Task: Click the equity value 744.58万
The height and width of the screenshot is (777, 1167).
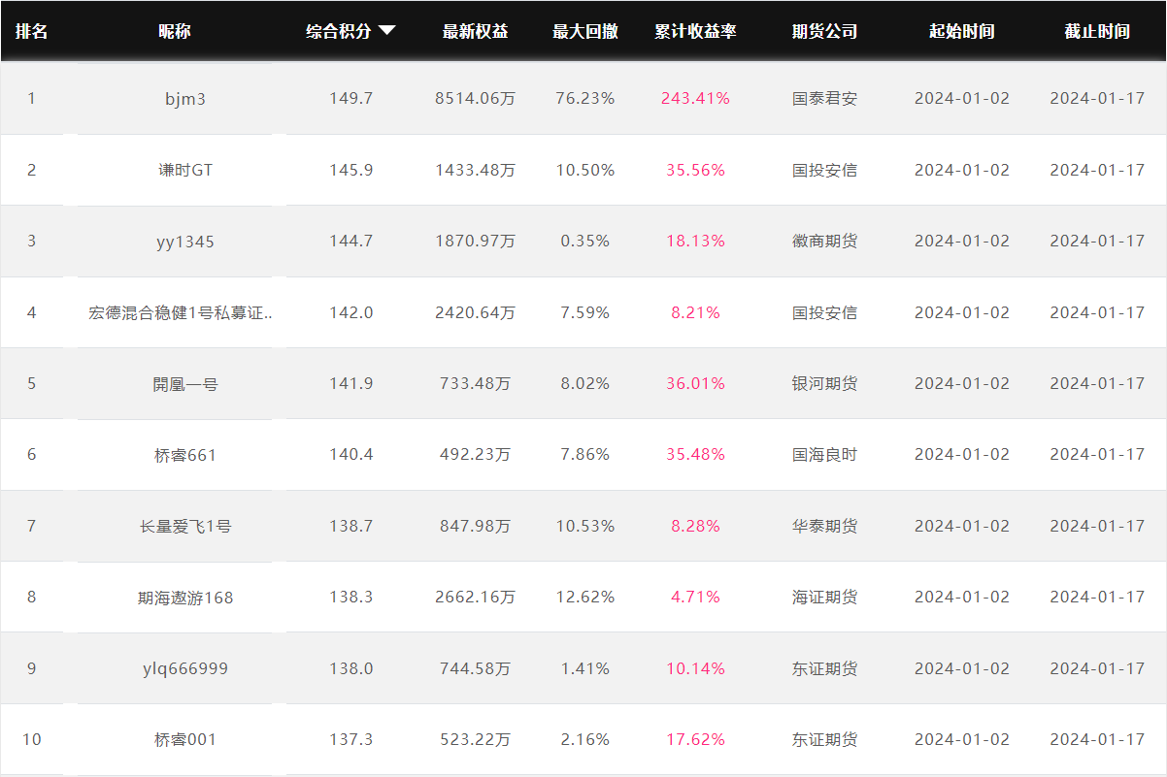Action: pos(476,668)
